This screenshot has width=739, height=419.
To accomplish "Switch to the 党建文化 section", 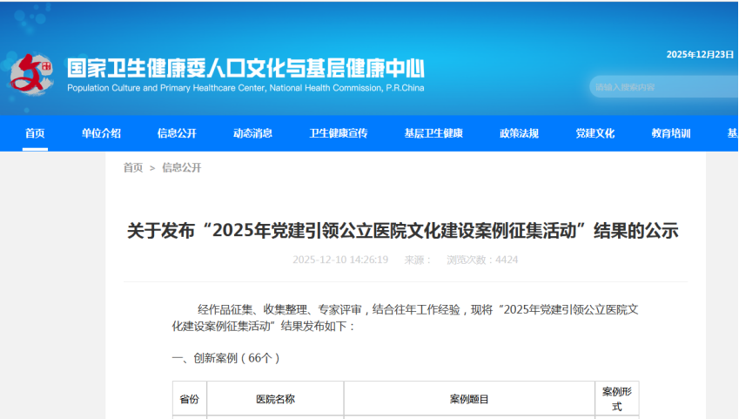I will [595, 133].
